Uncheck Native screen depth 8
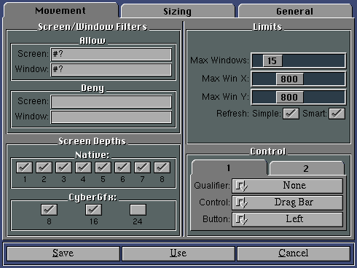357x268 pixels. (162, 167)
